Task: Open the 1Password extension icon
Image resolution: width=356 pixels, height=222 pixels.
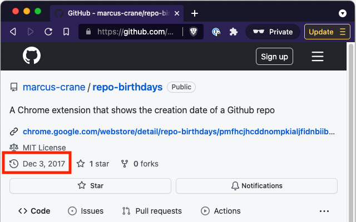Action: click(x=216, y=32)
